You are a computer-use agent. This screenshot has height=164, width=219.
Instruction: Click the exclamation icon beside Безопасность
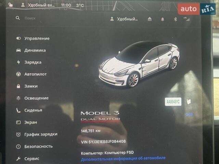click(x=18, y=147)
